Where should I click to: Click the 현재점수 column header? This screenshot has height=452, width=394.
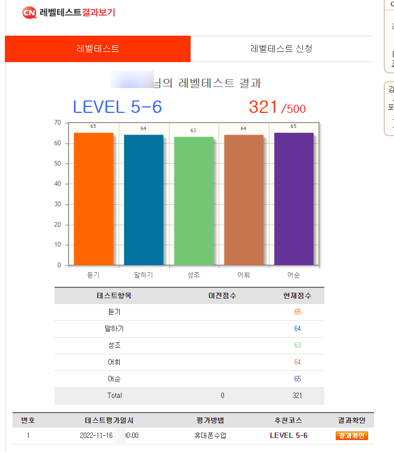pyautogui.click(x=297, y=296)
